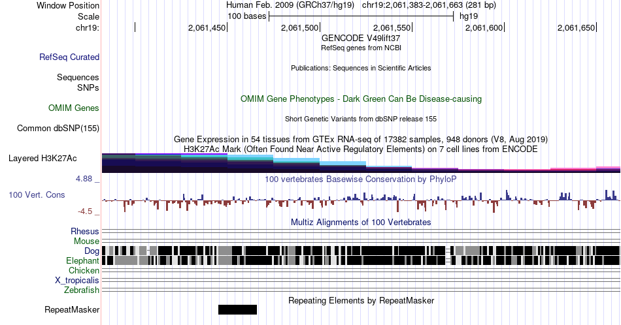Click the 2,061,500 ruler position
Screen dimensions: 621x325
point(299,27)
